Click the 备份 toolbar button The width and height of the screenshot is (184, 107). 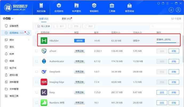(x=60, y=26)
